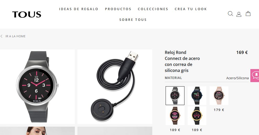Open the pink bear chat widget
The width and height of the screenshot is (259, 135).
(255, 76)
